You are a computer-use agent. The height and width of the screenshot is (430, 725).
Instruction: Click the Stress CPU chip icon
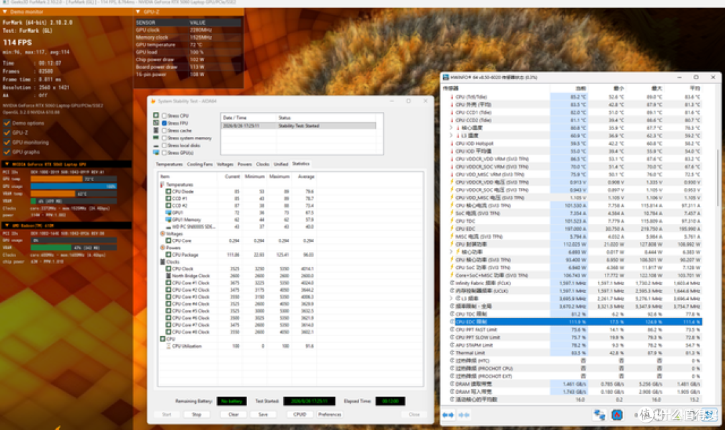coord(156,115)
